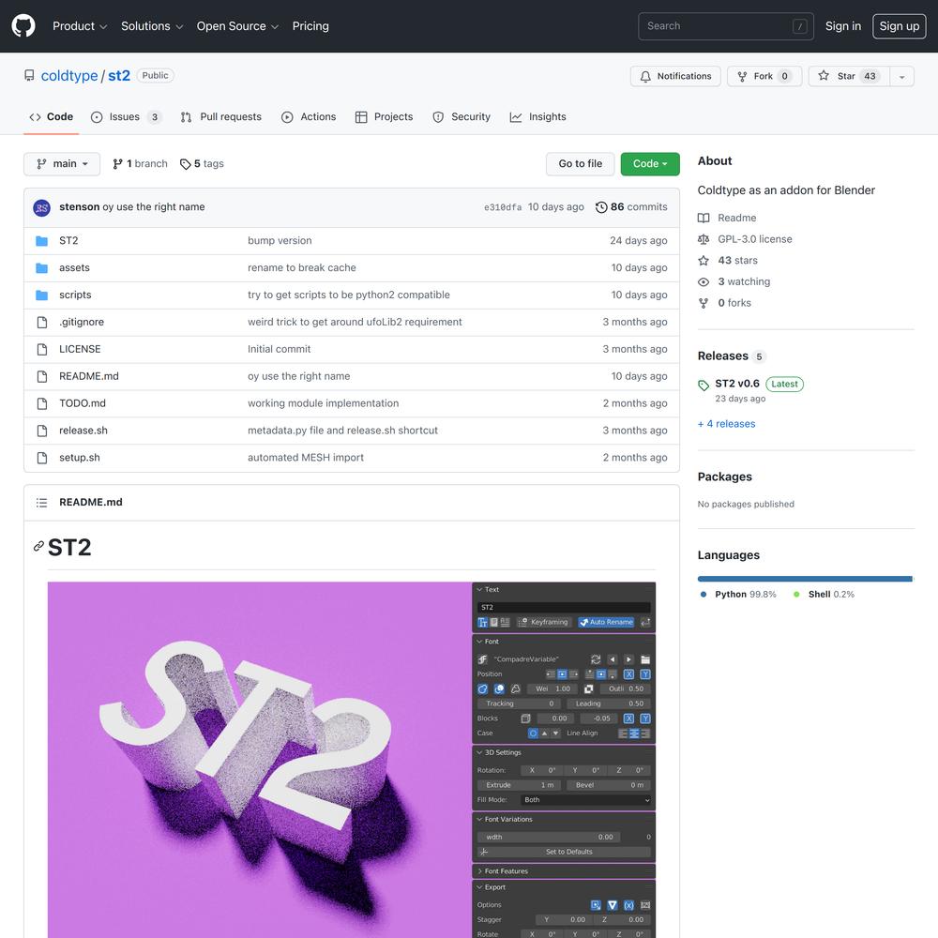Open the Pricing page

310,25
